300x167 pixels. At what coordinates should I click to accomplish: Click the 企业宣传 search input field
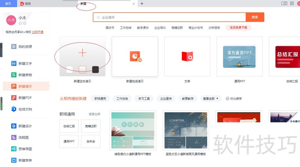[x=169, y=17]
